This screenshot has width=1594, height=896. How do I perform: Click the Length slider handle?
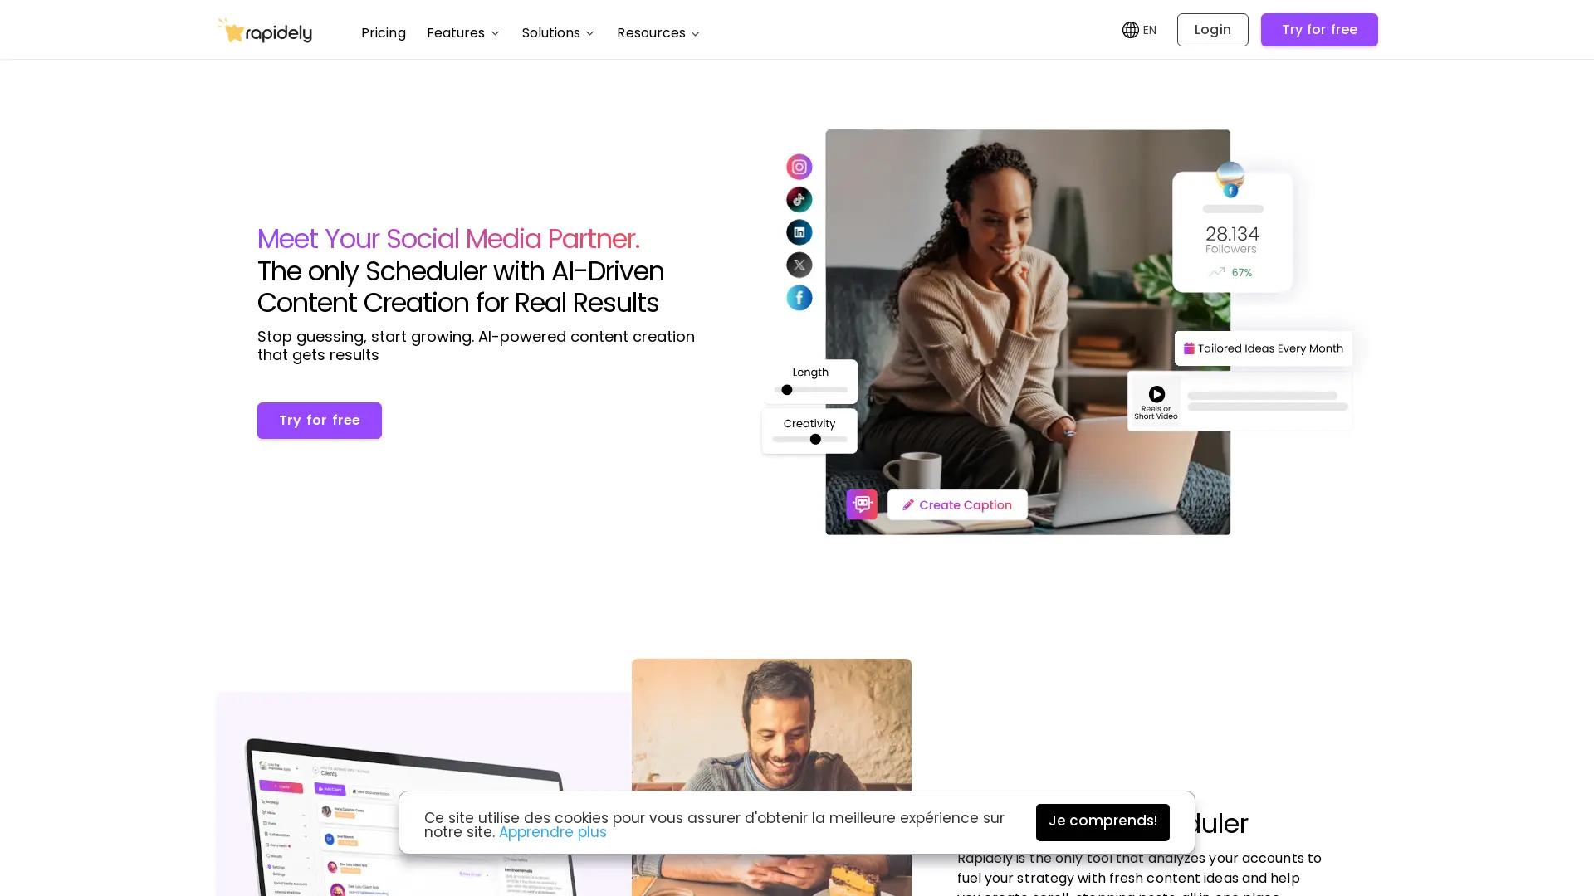(x=786, y=390)
